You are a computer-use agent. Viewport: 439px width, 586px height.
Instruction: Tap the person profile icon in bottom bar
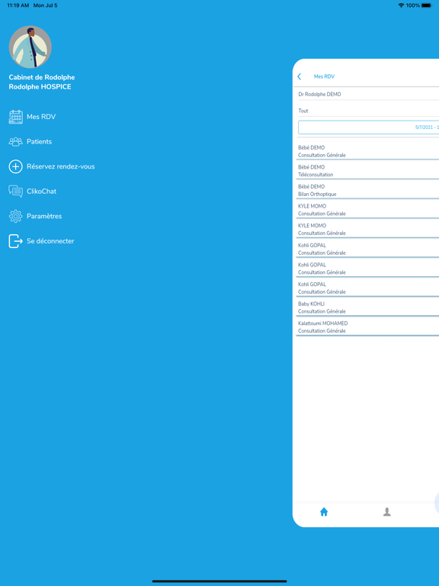387,512
